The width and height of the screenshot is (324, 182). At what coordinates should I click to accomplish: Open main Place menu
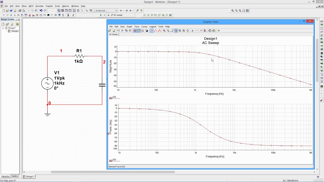pos(24,6)
